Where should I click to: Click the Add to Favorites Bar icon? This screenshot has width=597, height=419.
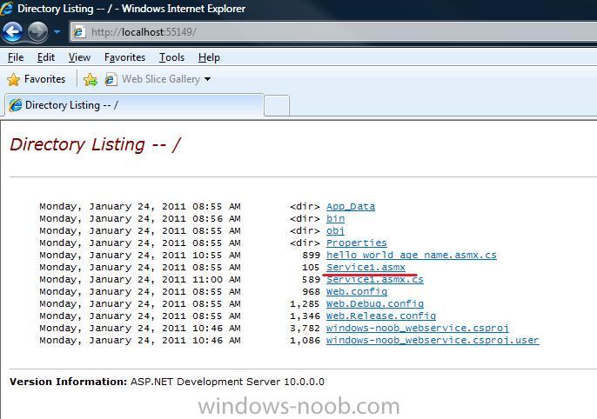[x=91, y=79]
